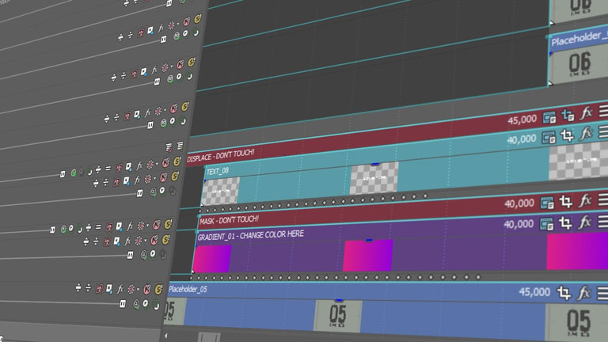Open Track FX in the MASK track header

click(x=130, y=226)
